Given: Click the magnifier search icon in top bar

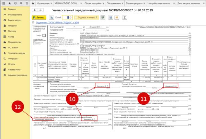Looking at the screenshot, I should (21, 3).
